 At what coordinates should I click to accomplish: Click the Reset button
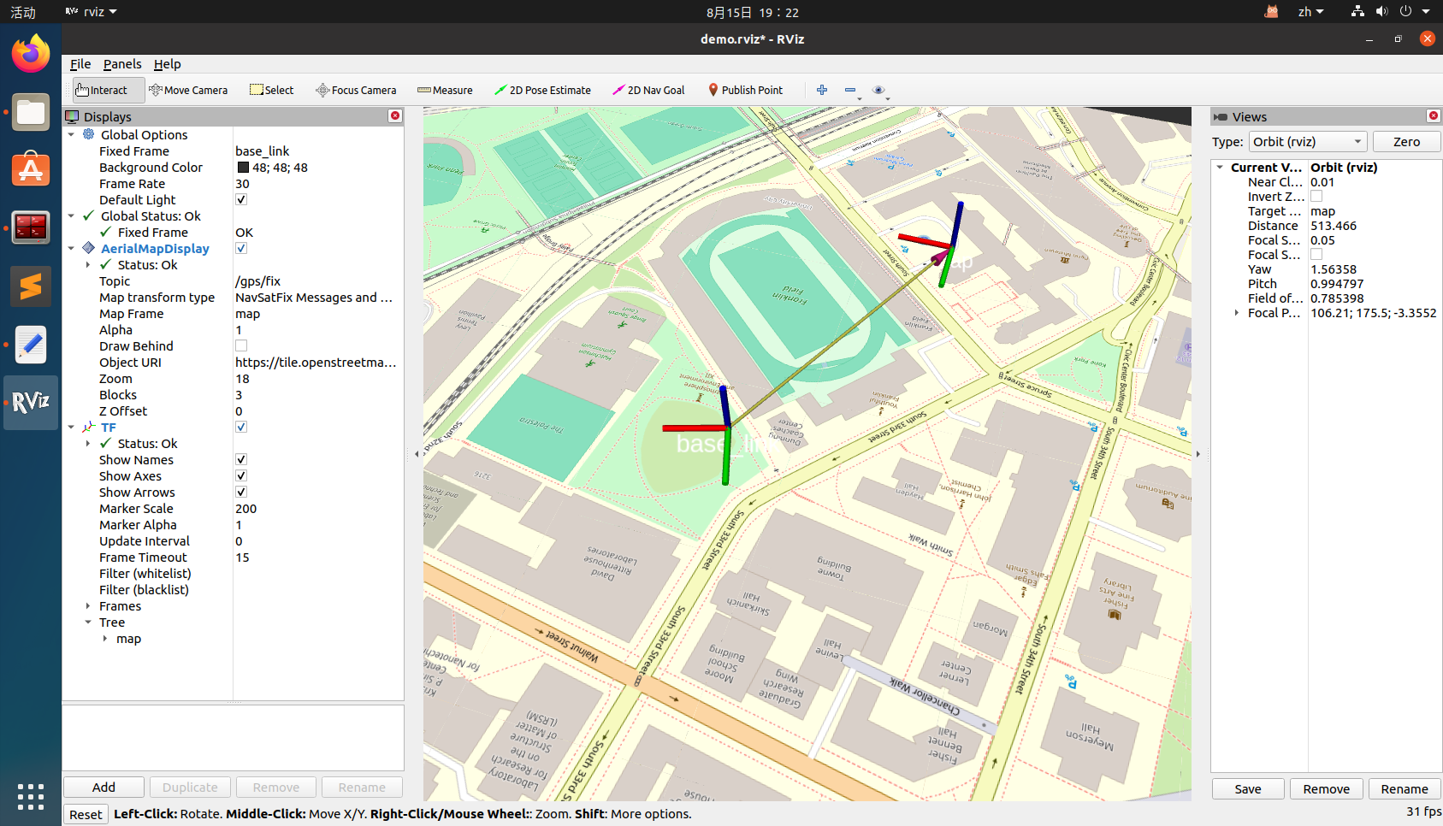pyautogui.click(x=86, y=814)
